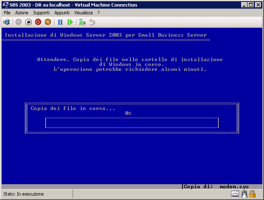Image resolution: width=264 pixels, height=200 pixels.
Task: Maximize the Virtual Machine Connection window
Action: click(251, 5)
